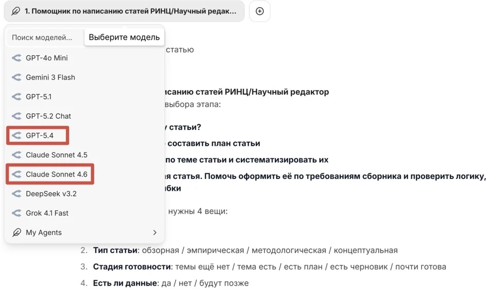Pick GPT-5.2 Chat from the list

[85, 116]
